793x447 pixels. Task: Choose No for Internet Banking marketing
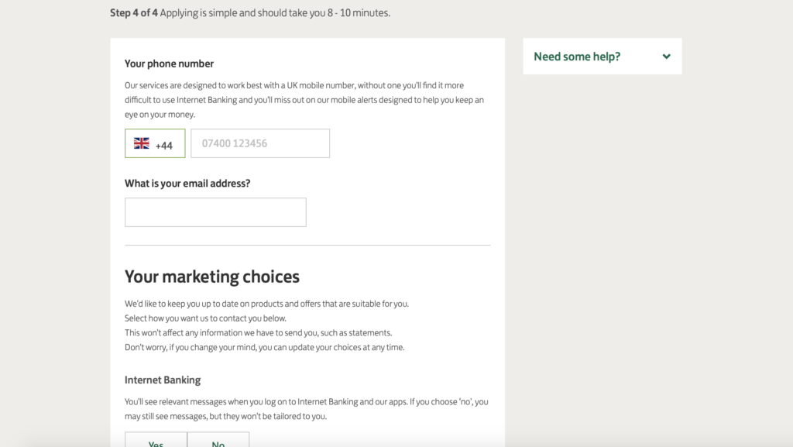pos(218,440)
